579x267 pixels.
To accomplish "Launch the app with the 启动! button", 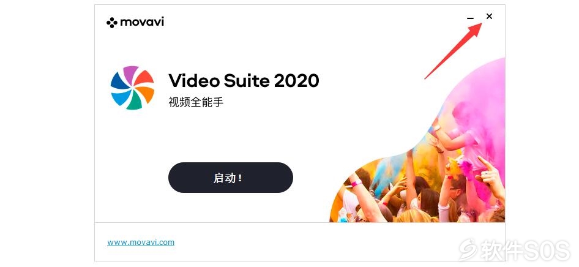I will 230,178.
